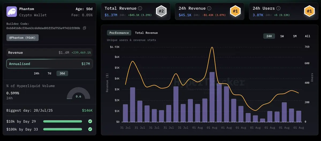Select the Annualised $17M row
Image resolution: width=321 pixels, height=141 pixels.
tap(49, 64)
